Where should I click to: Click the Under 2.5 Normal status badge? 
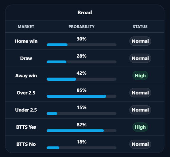click(x=140, y=110)
